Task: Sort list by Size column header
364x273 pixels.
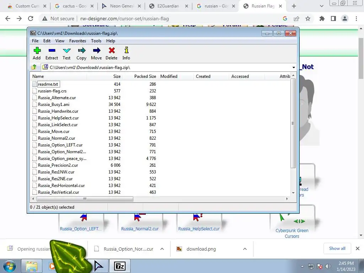Action: click(105, 76)
